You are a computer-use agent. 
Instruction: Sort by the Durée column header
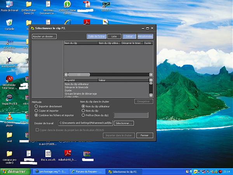coord(148,43)
